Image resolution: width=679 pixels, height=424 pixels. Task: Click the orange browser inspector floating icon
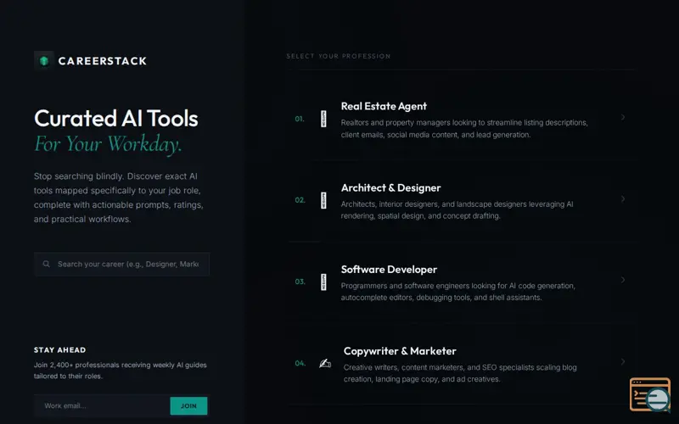pyautogui.click(x=650, y=394)
